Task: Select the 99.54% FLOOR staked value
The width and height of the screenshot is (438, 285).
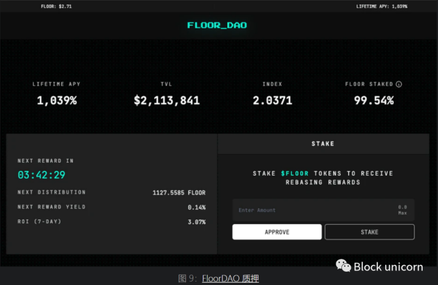Action: tap(374, 101)
